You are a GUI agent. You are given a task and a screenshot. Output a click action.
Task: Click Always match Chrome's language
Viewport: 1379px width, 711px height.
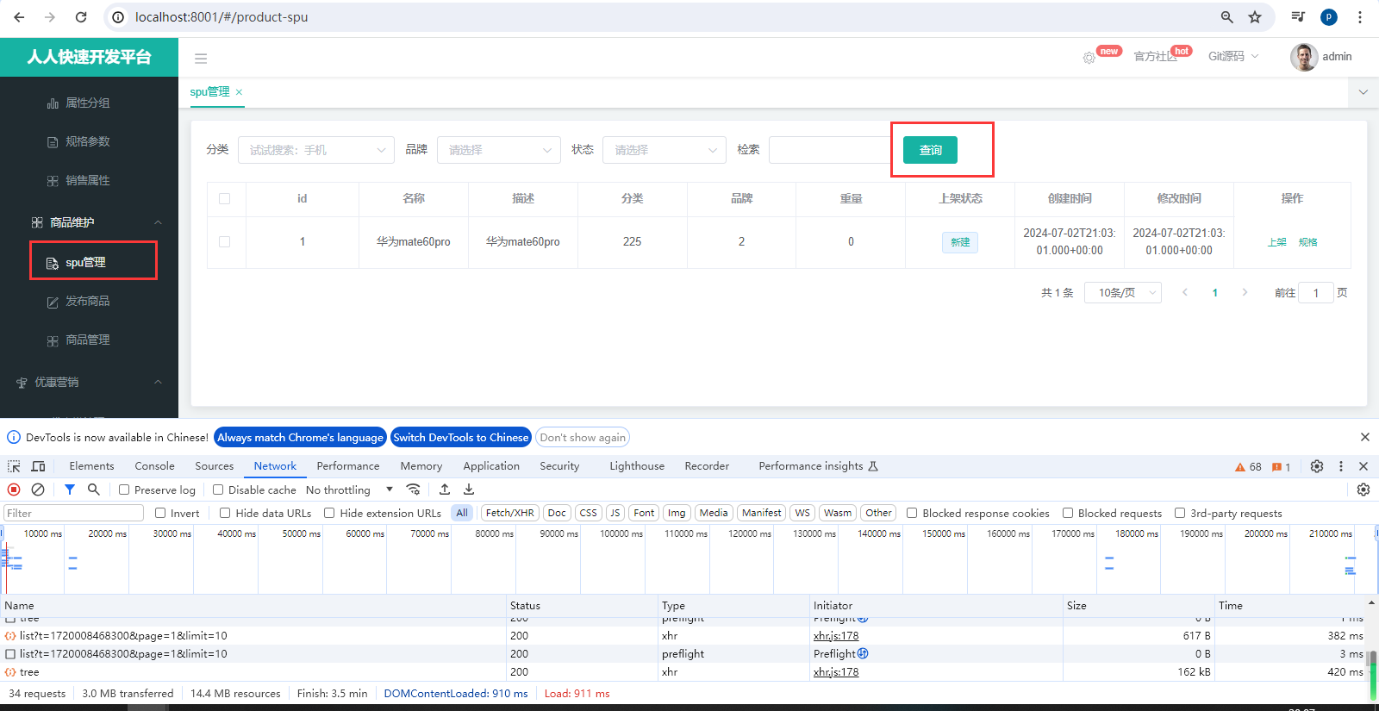(300, 437)
